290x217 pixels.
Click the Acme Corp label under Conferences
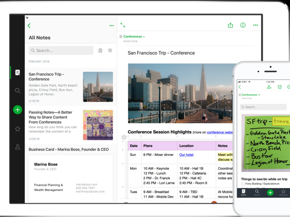pyautogui.click(x=130, y=41)
